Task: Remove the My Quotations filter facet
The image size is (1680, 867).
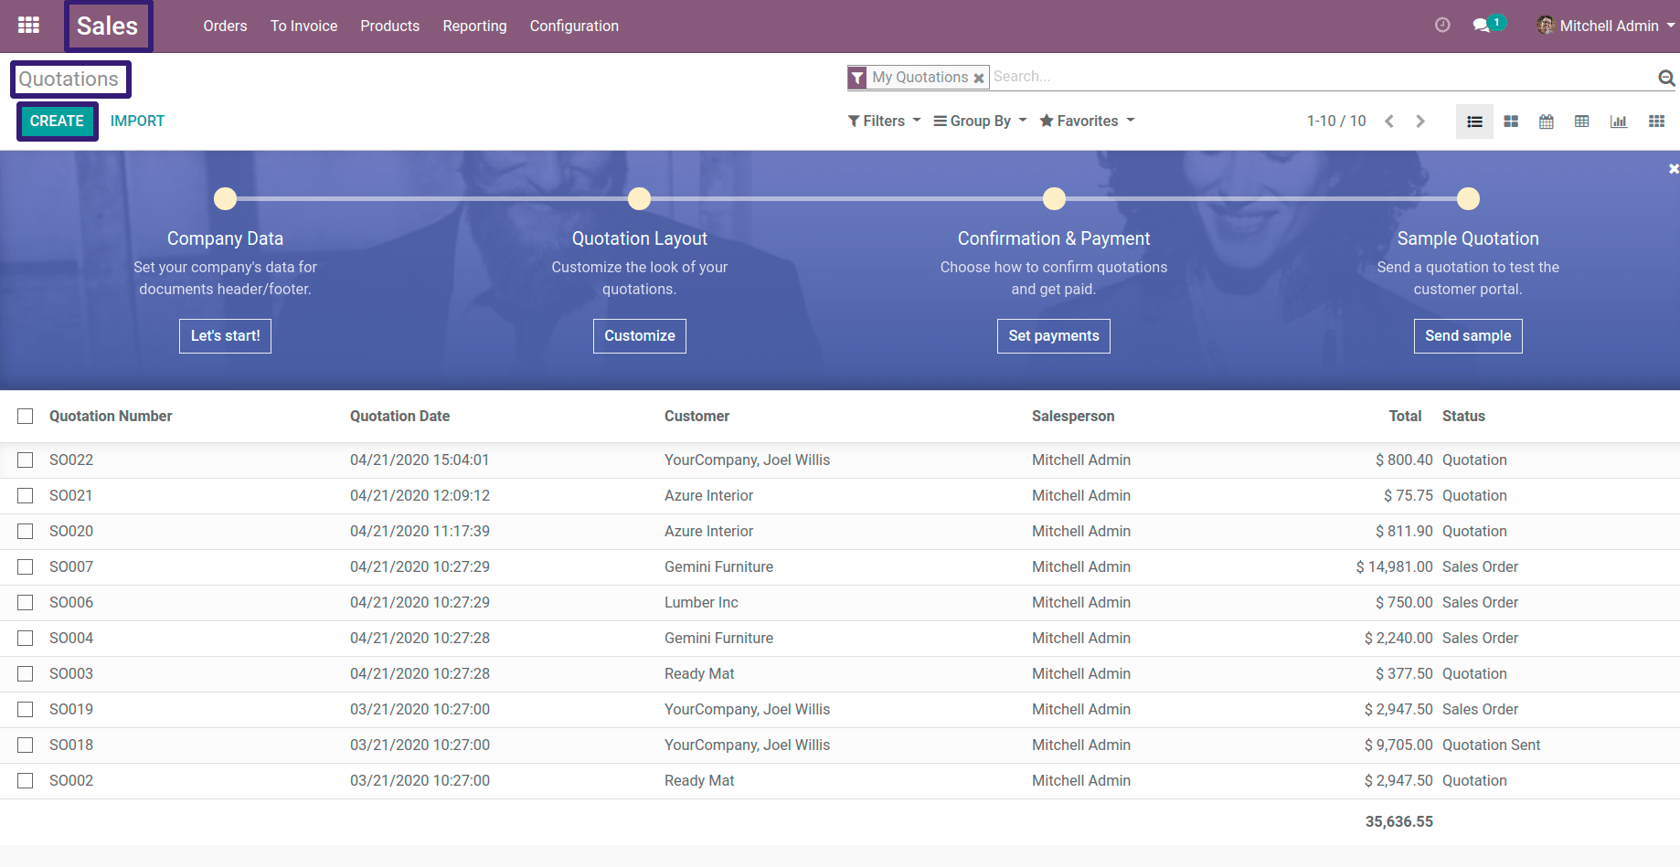Action: pos(979,78)
